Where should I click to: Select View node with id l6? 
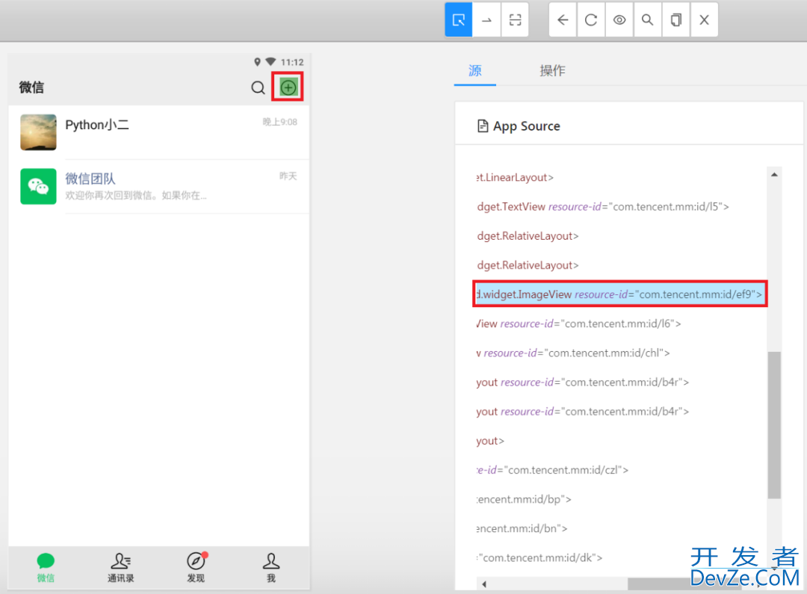(x=578, y=324)
